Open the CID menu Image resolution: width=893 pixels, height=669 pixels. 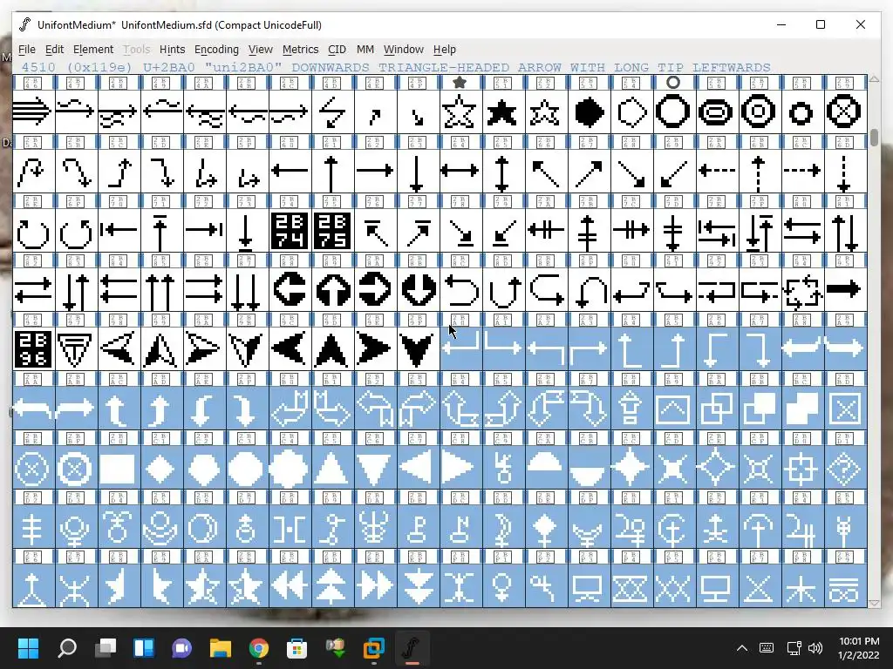337,50
